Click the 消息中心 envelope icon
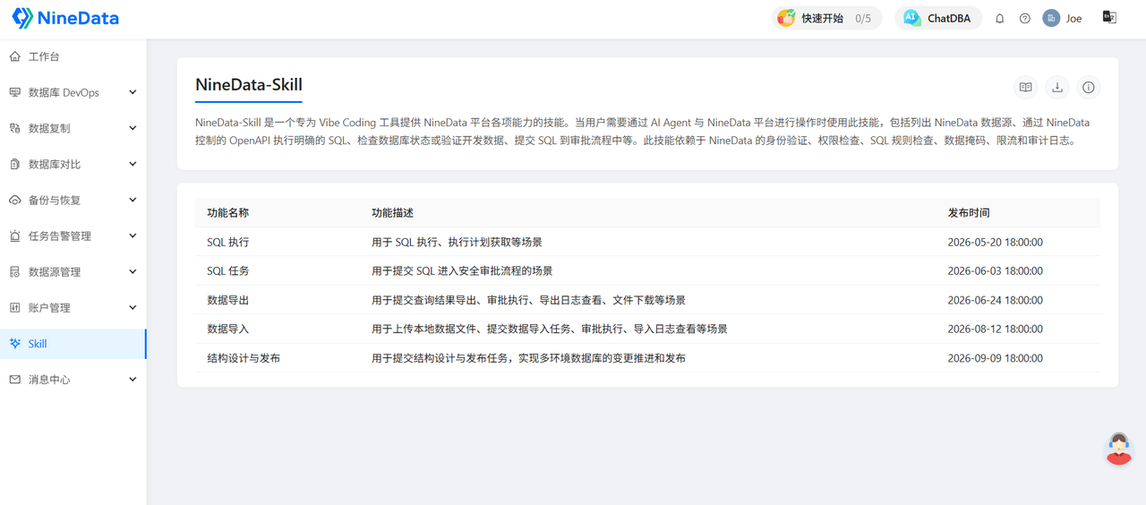 tap(14, 380)
